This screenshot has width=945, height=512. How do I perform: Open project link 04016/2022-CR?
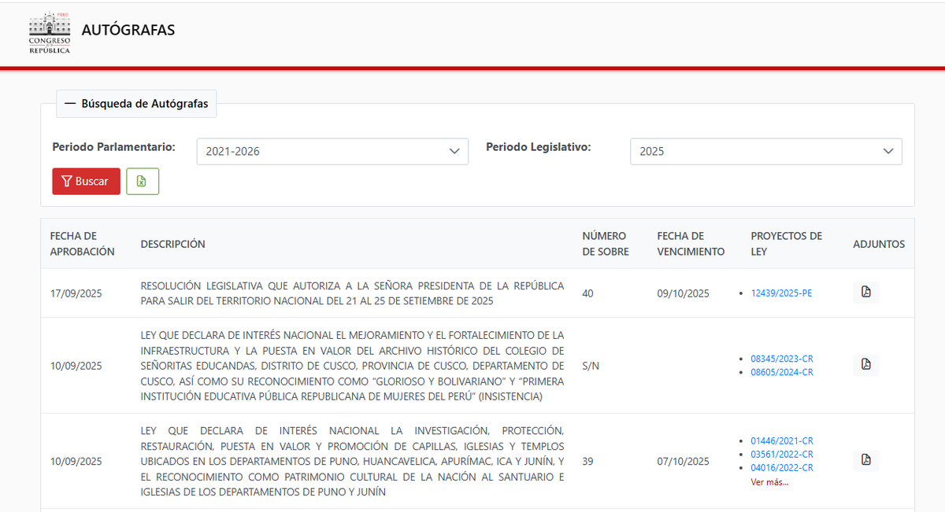[782, 468]
